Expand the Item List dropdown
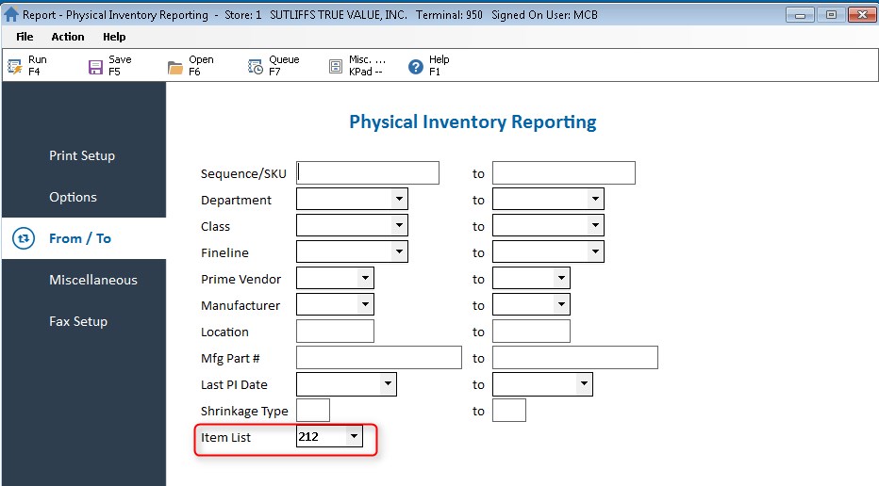The height and width of the screenshot is (486, 879). 353,437
